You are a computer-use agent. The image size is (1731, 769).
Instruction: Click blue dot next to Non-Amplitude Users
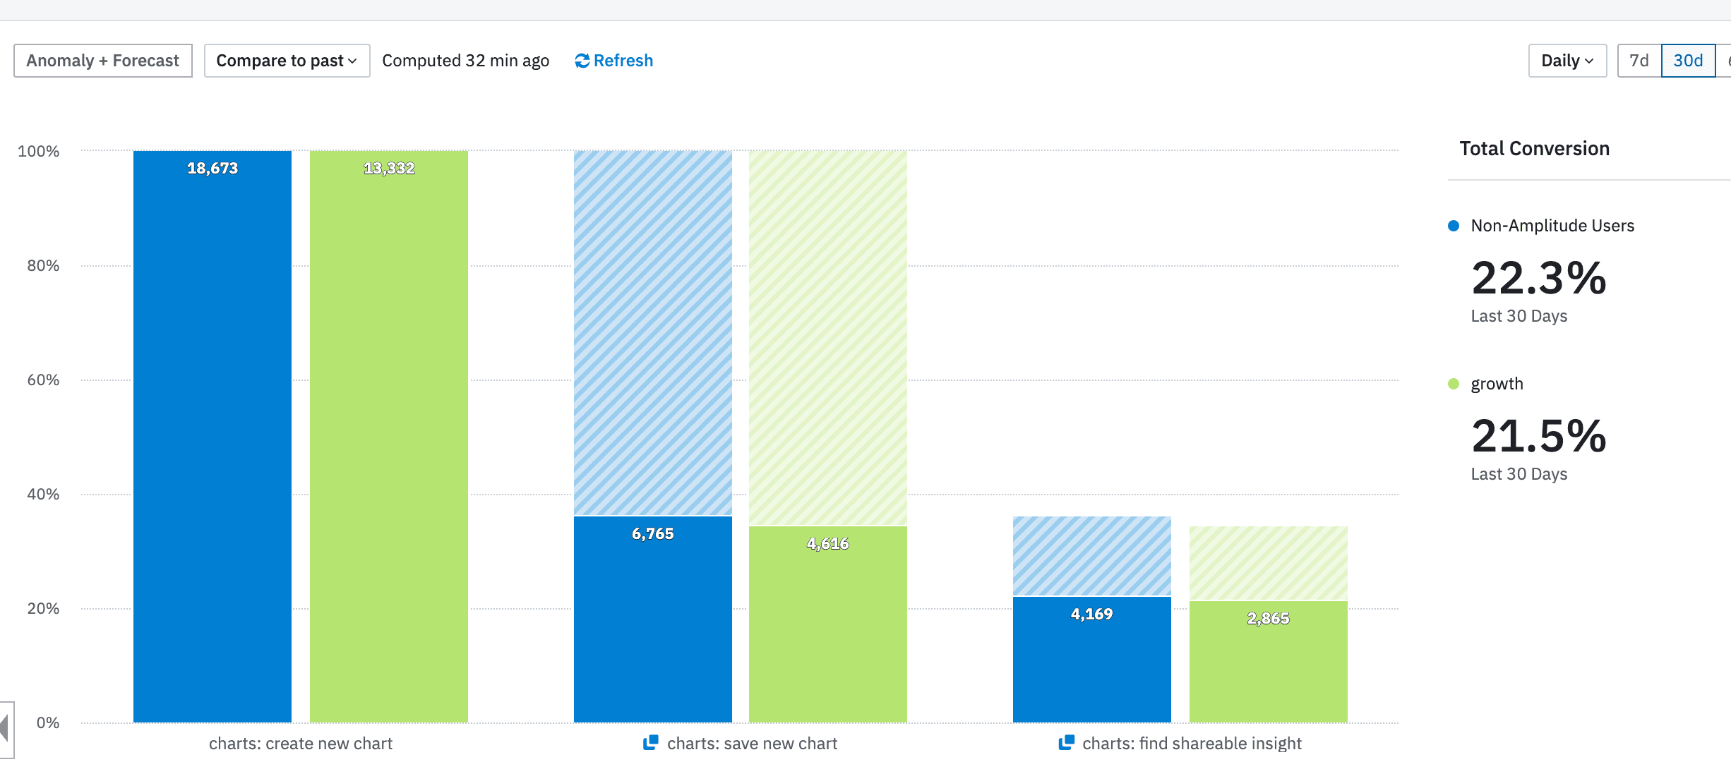(x=1454, y=226)
